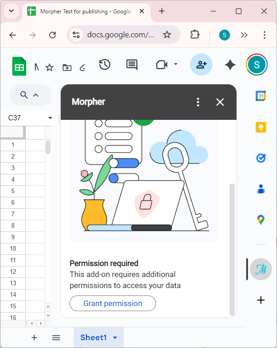Click the Move to folder icon

[67, 67]
